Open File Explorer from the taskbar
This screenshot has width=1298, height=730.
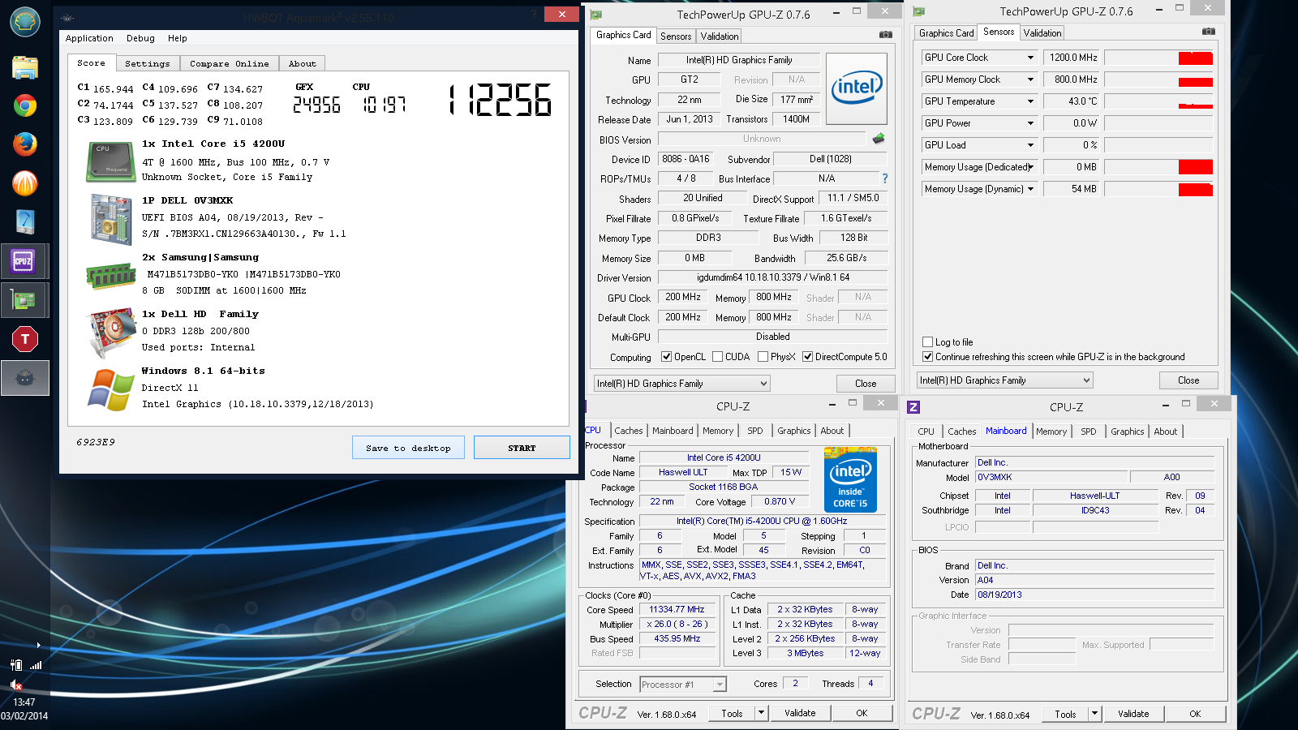(x=25, y=67)
